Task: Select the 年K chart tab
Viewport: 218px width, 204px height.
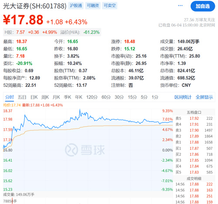Action: 78,97
